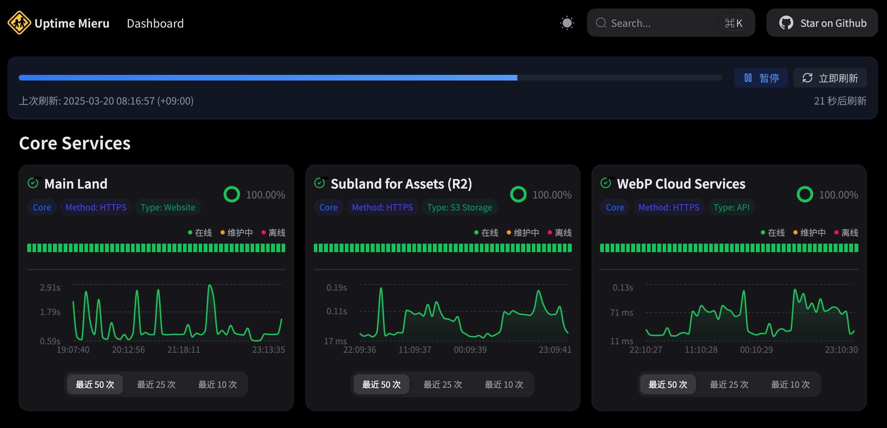Click the green uptime ring on Main Land

(232, 194)
